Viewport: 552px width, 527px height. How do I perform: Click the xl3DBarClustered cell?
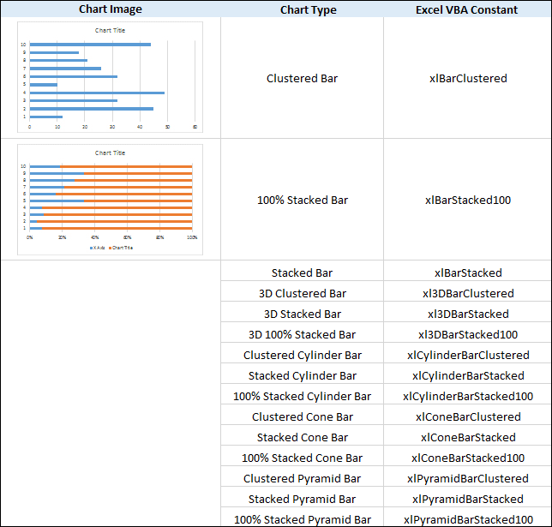[468, 293]
